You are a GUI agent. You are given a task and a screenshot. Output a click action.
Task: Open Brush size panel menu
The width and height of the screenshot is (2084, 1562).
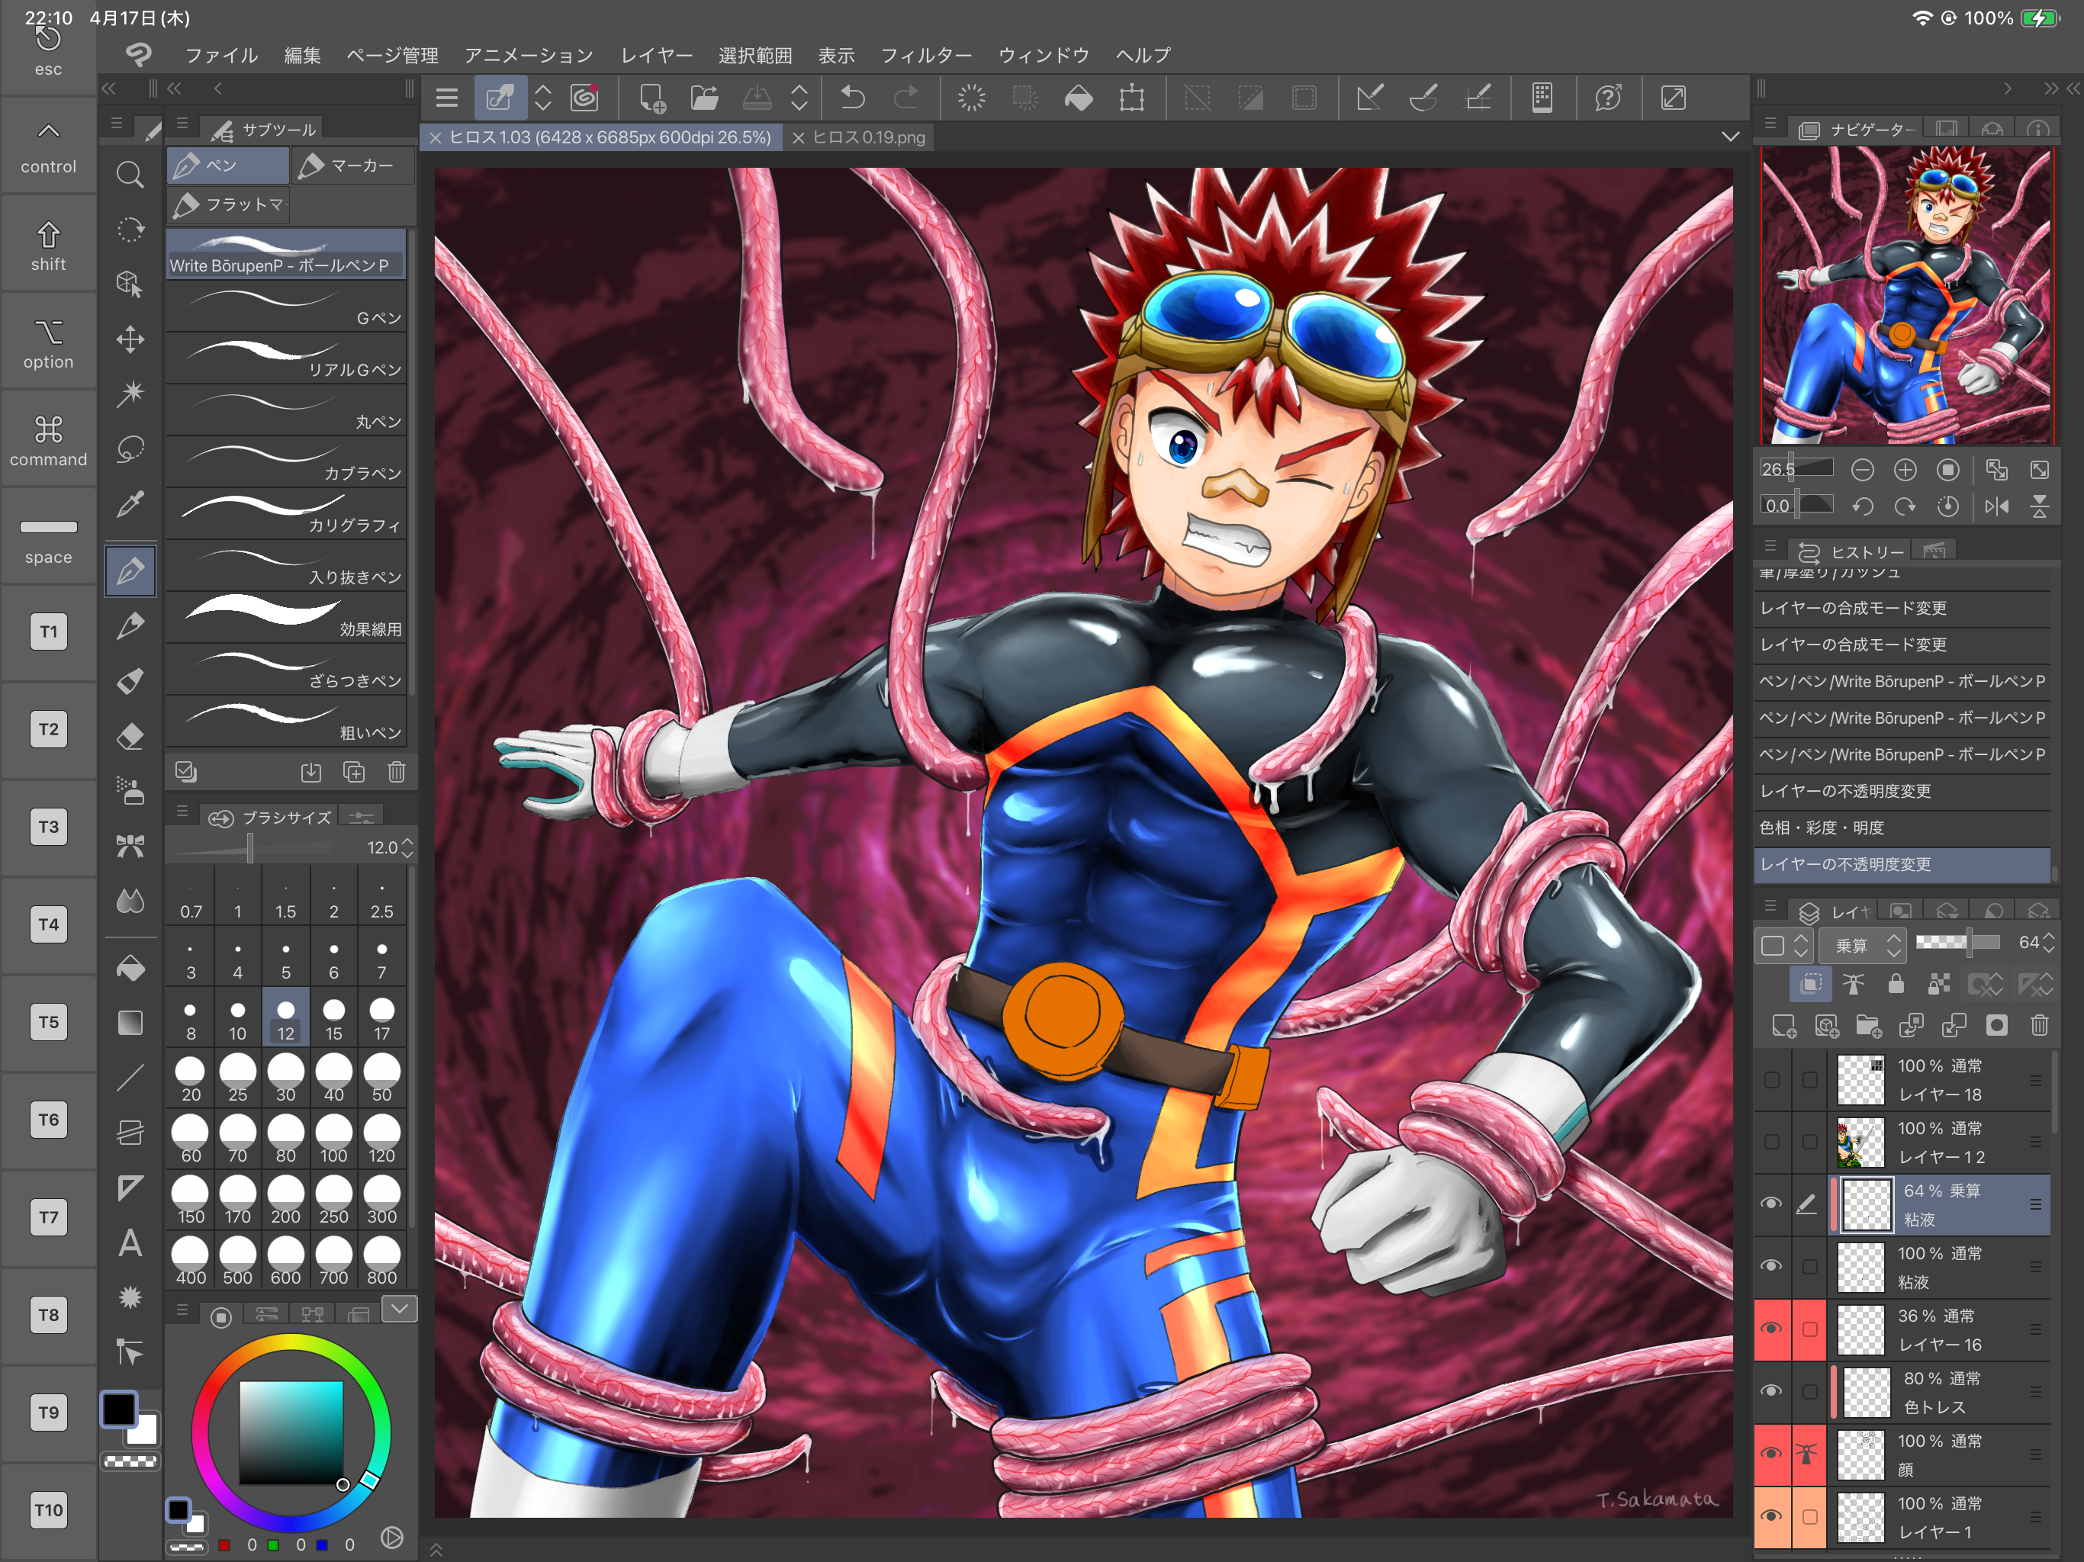pos(183,812)
